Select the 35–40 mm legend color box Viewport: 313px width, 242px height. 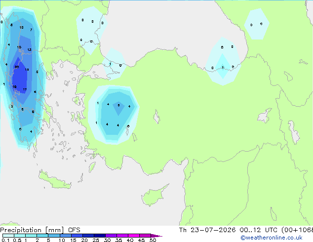click(122, 236)
